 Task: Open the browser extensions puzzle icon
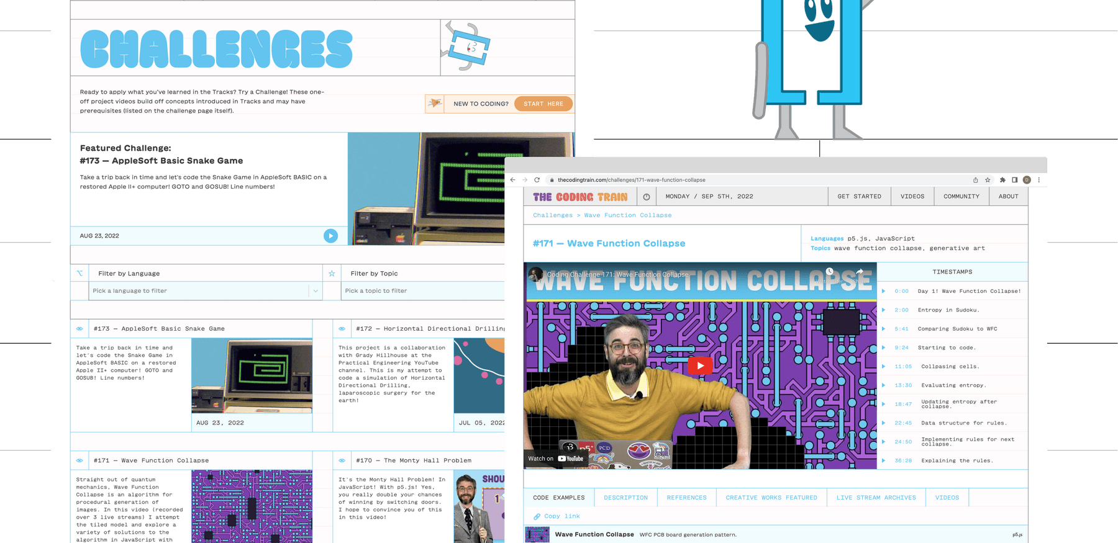pyautogui.click(x=1002, y=180)
